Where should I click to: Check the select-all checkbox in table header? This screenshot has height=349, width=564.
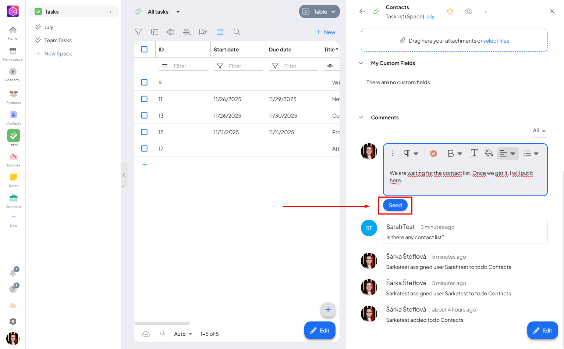pyautogui.click(x=144, y=50)
